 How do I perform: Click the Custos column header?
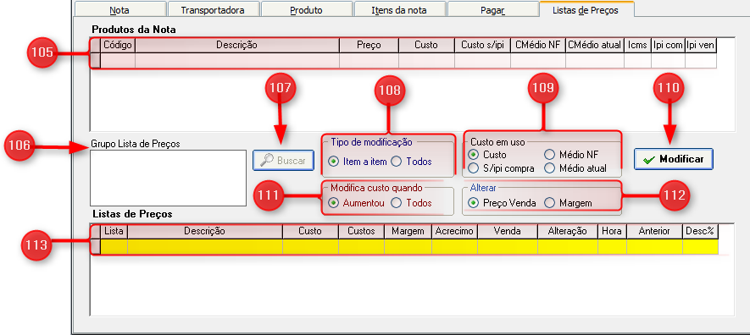(x=362, y=231)
